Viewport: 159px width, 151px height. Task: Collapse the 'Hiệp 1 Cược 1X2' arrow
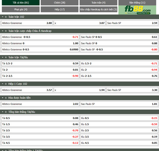pos(3,84)
